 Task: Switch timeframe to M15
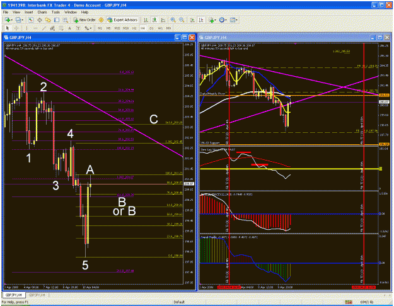coord(117,28)
